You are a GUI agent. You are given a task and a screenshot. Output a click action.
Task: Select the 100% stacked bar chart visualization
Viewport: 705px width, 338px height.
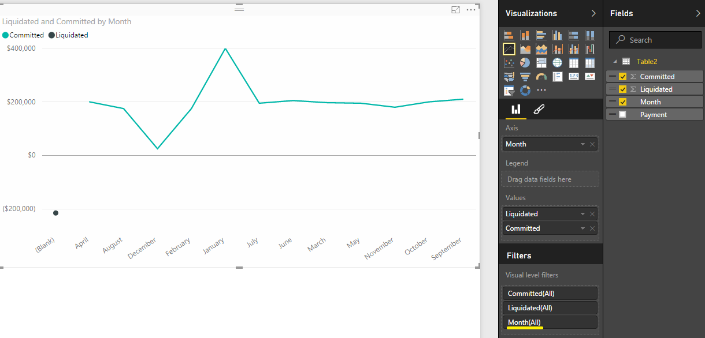coord(574,35)
